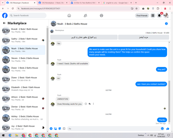
Task: Select the Messenger | Facebook browser tab
Action: point(21,3)
